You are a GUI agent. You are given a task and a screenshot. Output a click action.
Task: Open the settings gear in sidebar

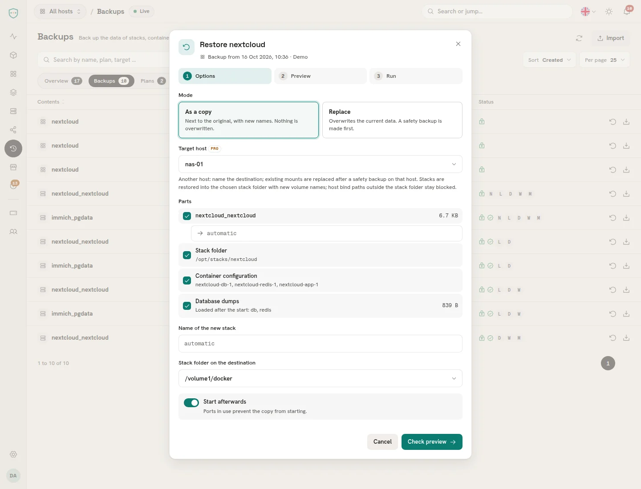click(x=13, y=454)
